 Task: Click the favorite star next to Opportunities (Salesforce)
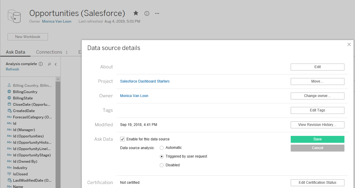click(x=136, y=13)
